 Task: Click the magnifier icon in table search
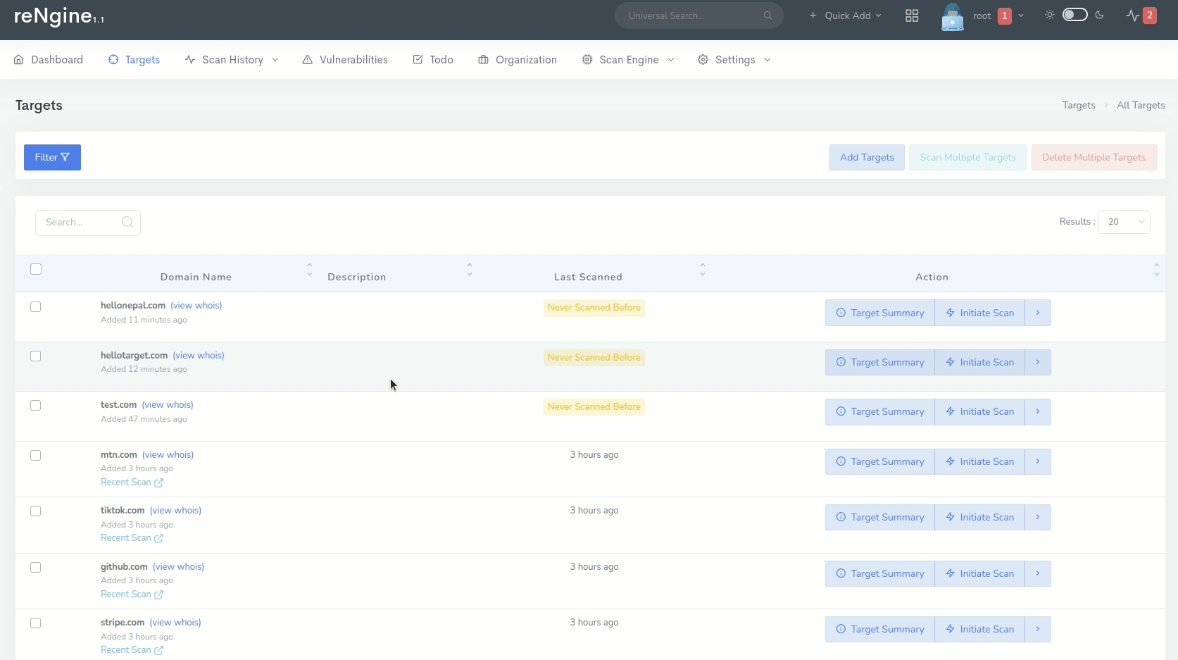pyautogui.click(x=127, y=223)
